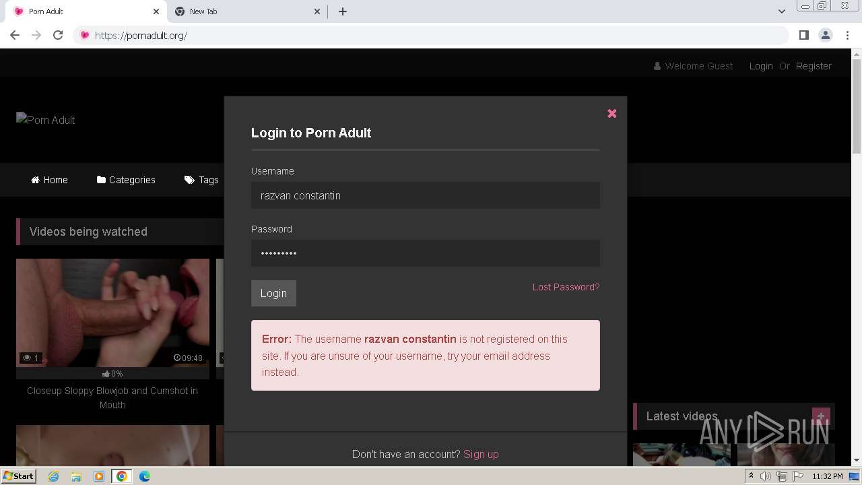The width and height of the screenshot is (862, 485).
Task: Click the Login link in the header
Action: coord(761,66)
